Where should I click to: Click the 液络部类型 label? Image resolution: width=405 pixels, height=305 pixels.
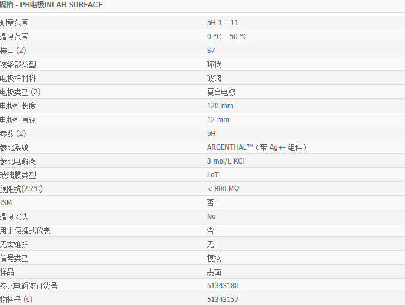(x=18, y=64)
